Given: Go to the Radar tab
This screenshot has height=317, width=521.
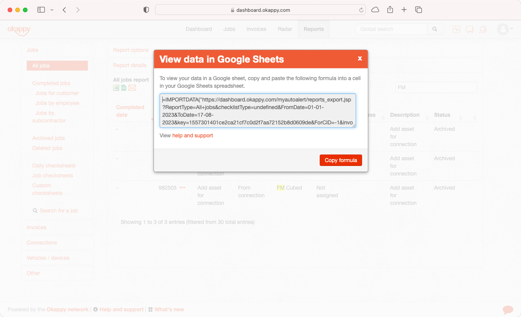Looking at the screenshot, I should [285, 29].
